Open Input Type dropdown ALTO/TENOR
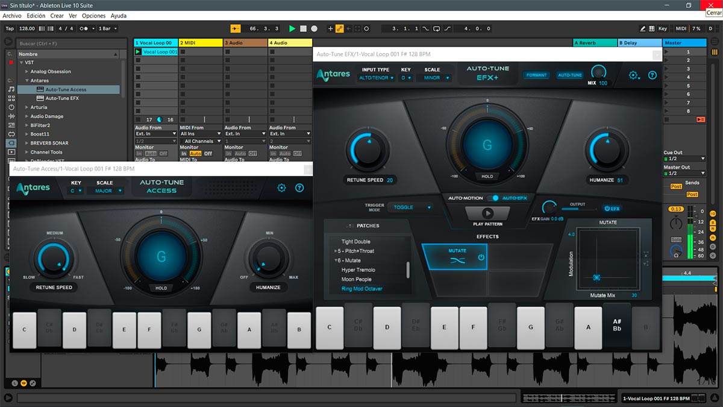 coord(377,78)
